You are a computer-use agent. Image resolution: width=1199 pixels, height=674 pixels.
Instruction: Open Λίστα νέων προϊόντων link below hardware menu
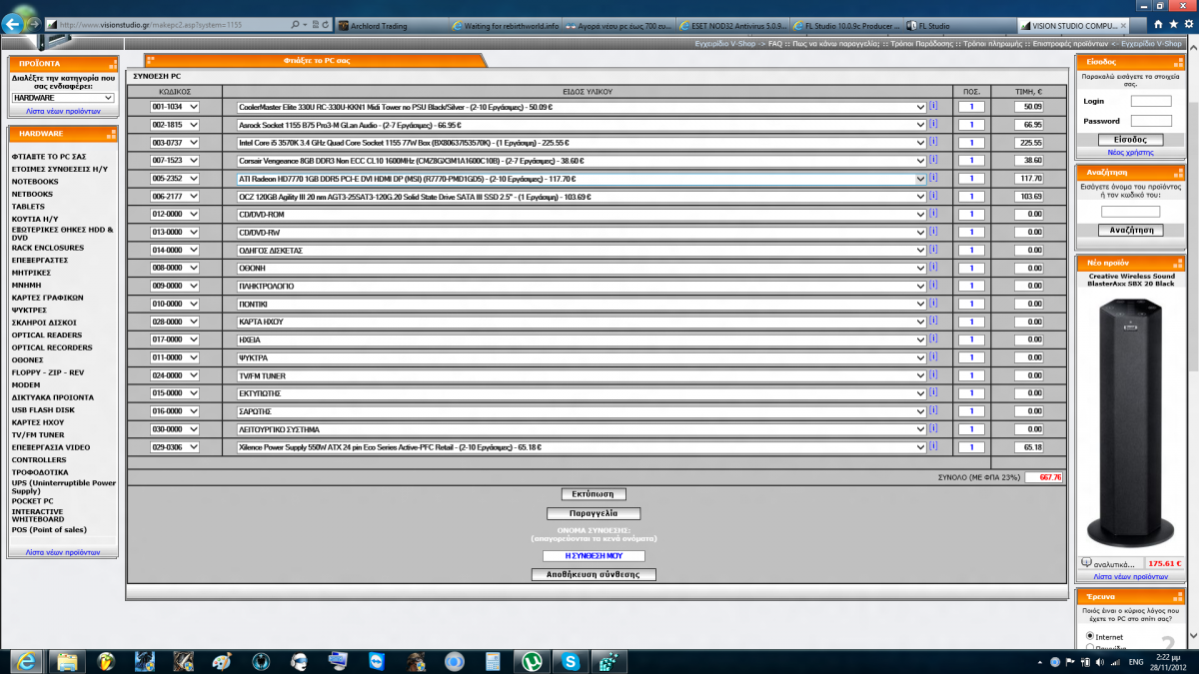click(63, 551)
